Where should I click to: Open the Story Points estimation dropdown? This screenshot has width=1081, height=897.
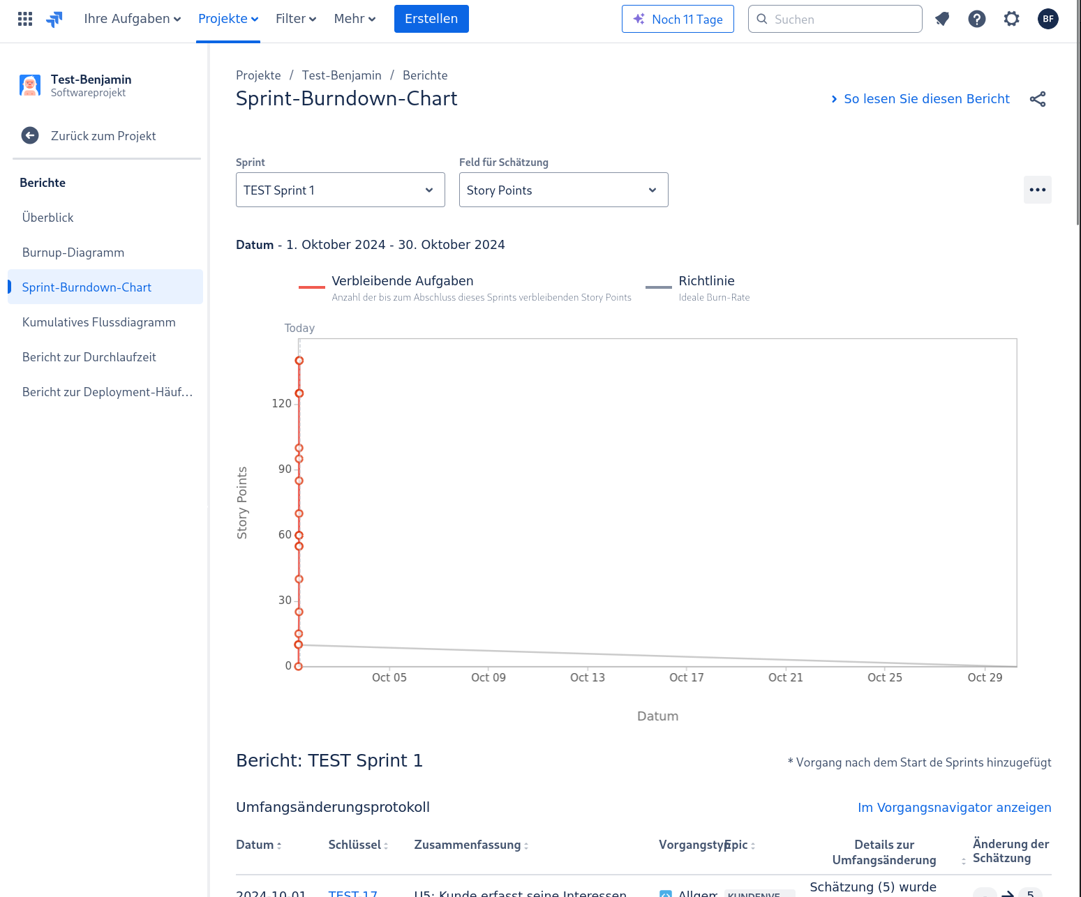tap(564, 190)
